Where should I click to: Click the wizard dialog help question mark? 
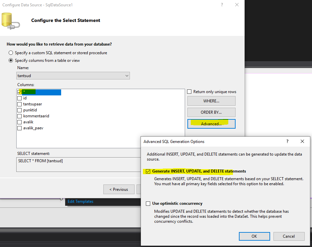point(222,5)
